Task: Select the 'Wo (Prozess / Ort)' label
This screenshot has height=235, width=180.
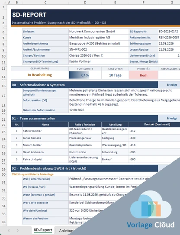Action: (45, 189)
